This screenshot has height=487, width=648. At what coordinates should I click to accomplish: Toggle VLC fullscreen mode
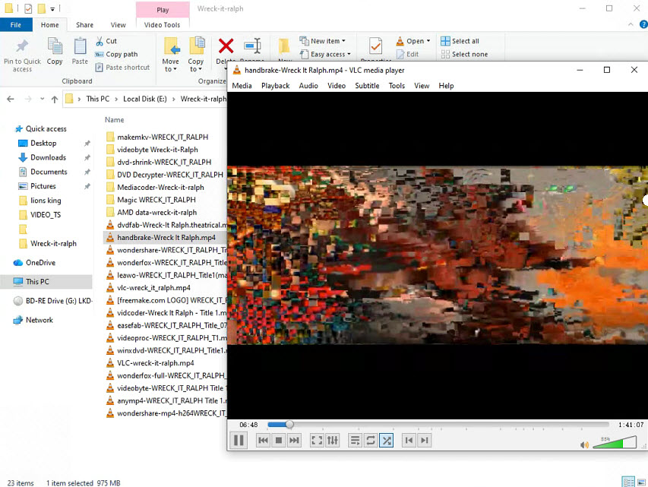317,441
